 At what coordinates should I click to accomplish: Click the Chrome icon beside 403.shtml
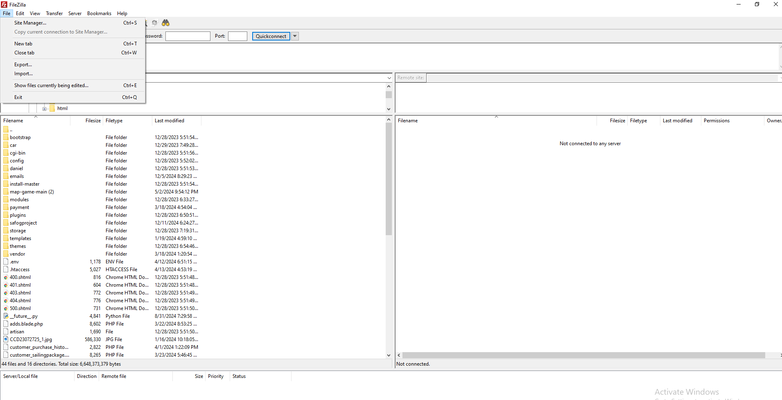(x=6, y=293)
